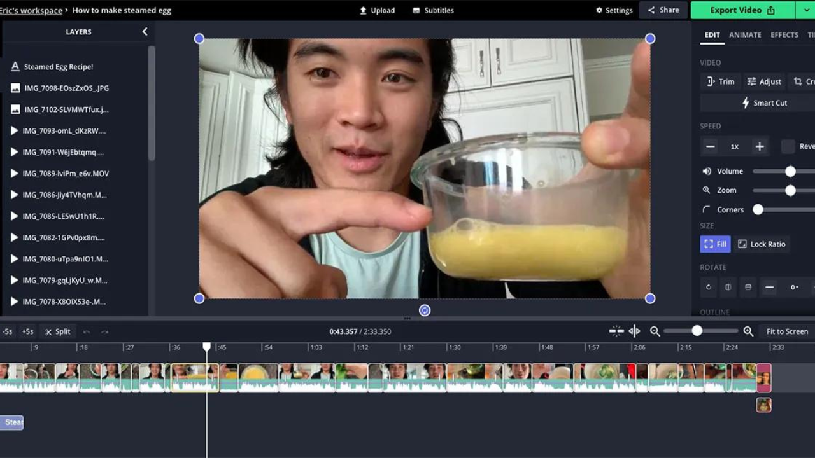Select the Trim tool
This screenshot has height=458, width=815.
coord(720,81)
